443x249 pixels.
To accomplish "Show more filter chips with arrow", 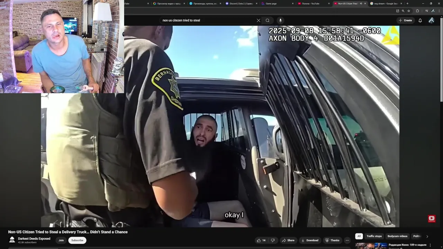I will (427, 237).
